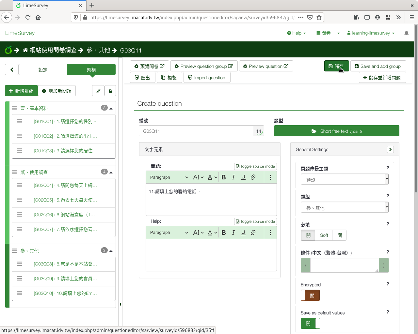Open the 題組 dropdown
418x334 pixels.
(x=345, y=207)
